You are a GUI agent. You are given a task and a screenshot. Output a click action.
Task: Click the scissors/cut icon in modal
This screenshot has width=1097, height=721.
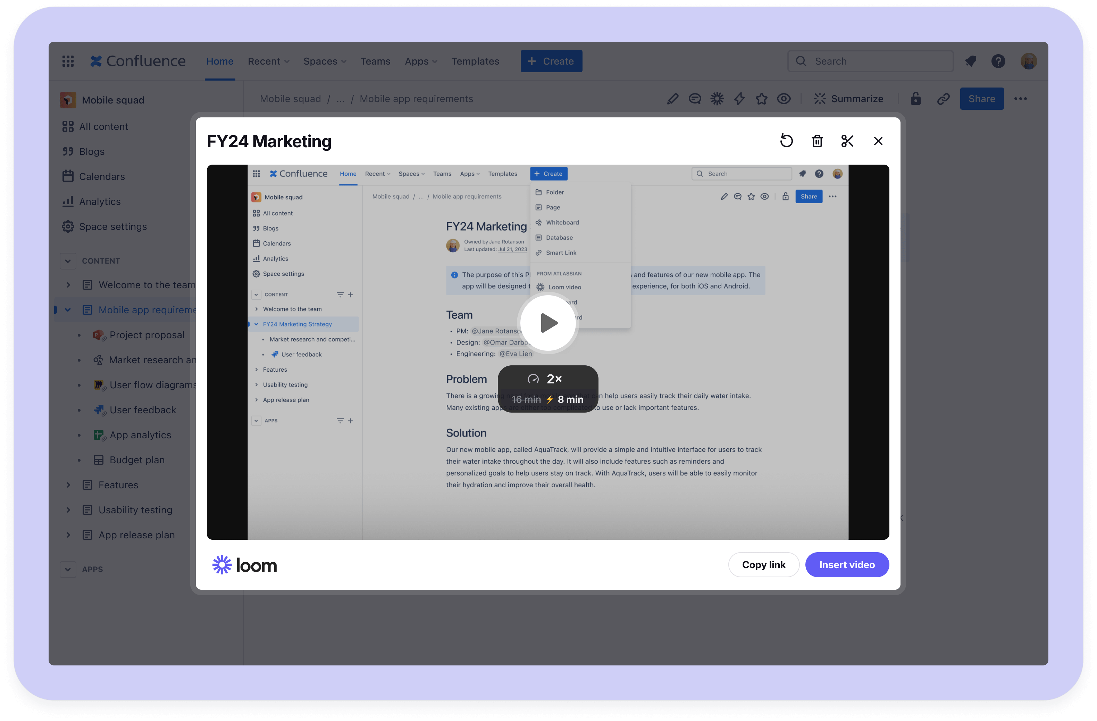coord(847,140)
